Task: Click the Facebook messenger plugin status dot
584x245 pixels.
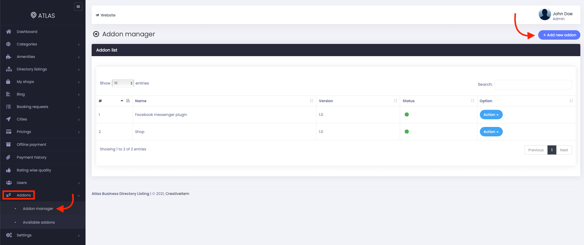Action: [x=407, y=115]
